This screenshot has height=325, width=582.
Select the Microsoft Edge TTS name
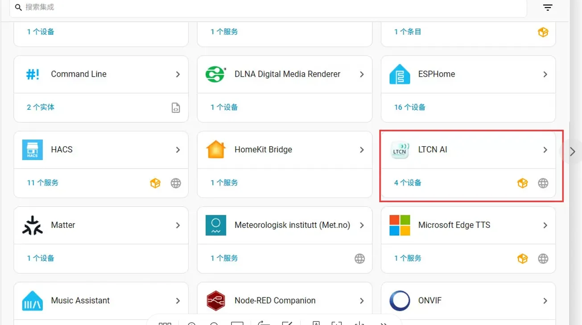pyautogui.click(x=454, y=225)
